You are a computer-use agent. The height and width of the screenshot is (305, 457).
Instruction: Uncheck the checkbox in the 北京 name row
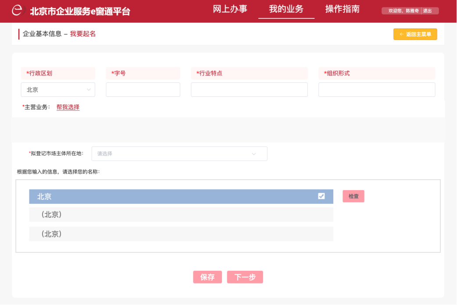321,196
